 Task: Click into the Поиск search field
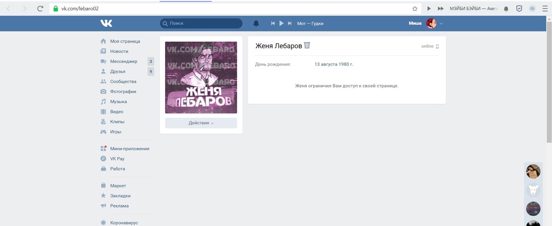coord(203,23)
